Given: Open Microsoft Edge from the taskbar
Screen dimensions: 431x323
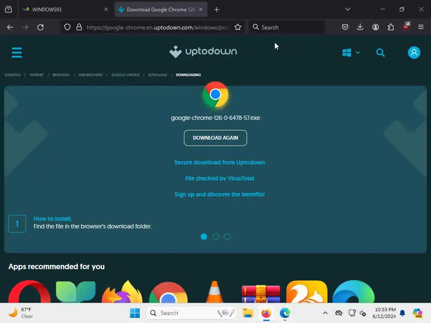Looking at the screenshot, I should coord(285,313).
